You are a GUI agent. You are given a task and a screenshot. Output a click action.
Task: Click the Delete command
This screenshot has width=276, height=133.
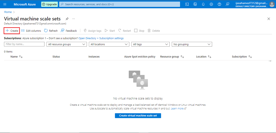click(154, 31)
